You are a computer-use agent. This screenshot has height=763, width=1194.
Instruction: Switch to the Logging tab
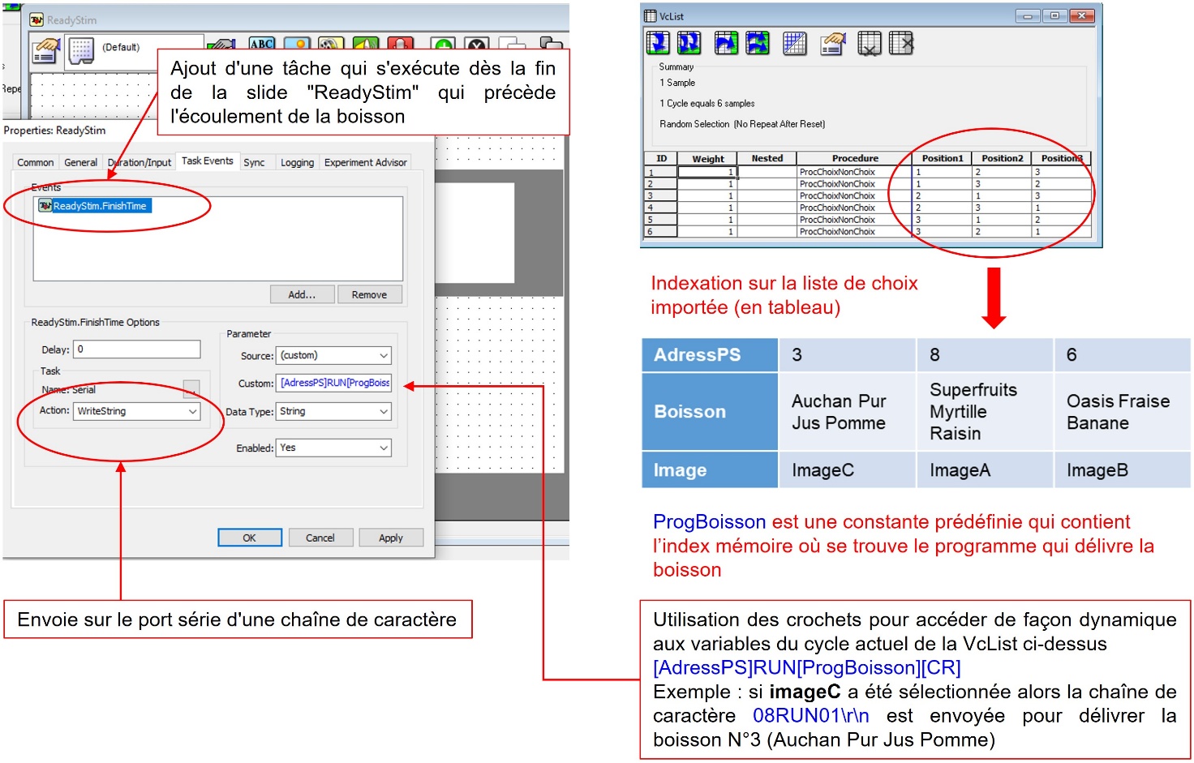[x=297, y=162]
